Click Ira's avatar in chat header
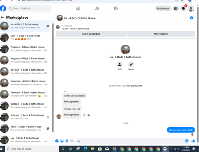Screen dimensions: 199x152 (60, 18)
